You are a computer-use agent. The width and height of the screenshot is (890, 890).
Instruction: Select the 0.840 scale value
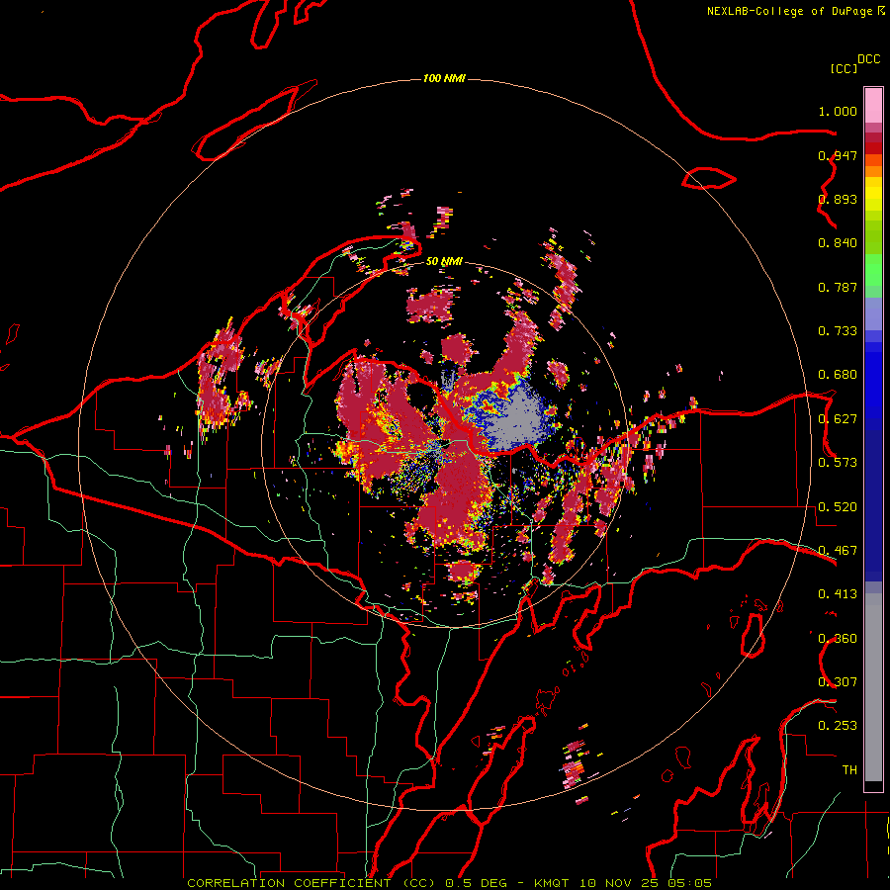click(838, 243)
